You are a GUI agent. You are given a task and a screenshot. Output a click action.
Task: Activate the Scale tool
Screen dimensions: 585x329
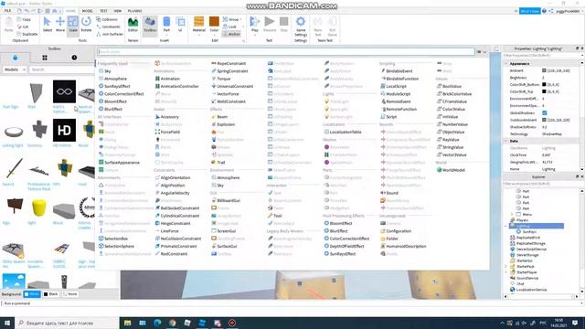[x=73, y=25]
